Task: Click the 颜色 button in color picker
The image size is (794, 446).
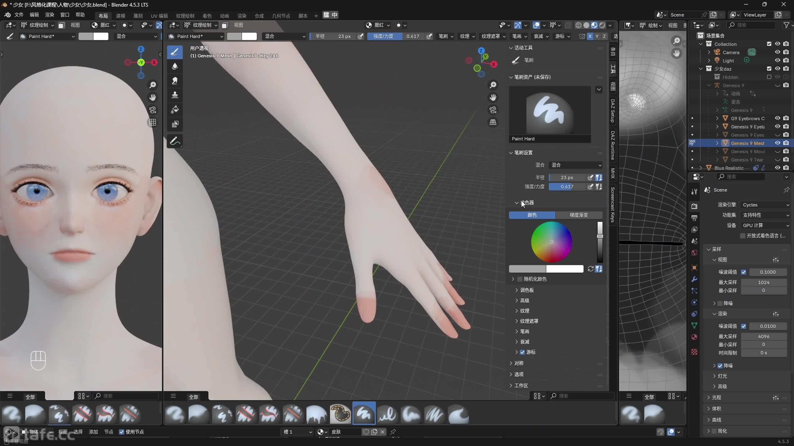Action: [x=532, y=215]
